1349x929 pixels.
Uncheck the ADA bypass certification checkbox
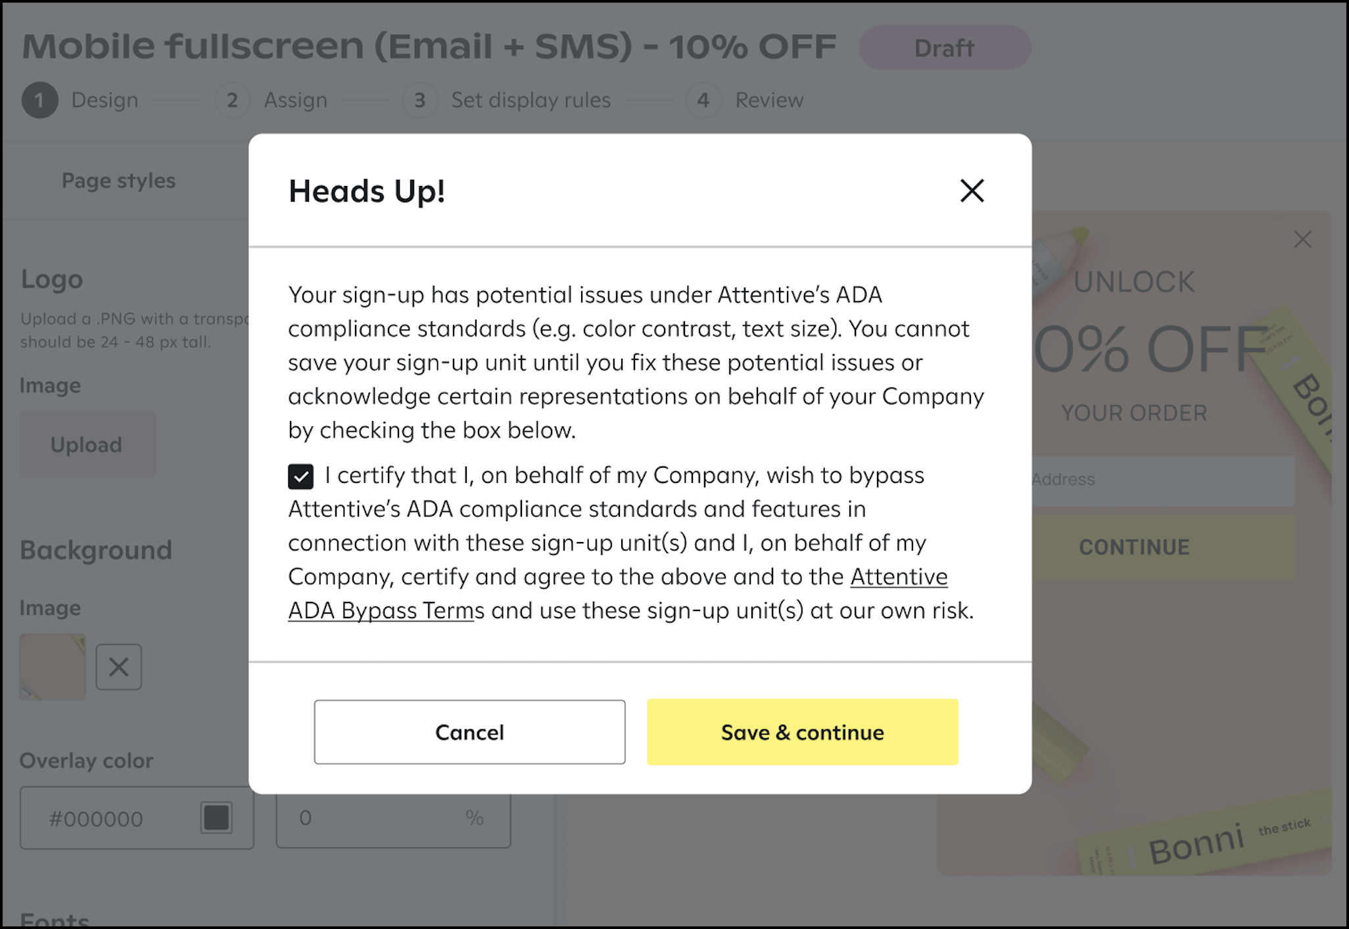point(300,476)
